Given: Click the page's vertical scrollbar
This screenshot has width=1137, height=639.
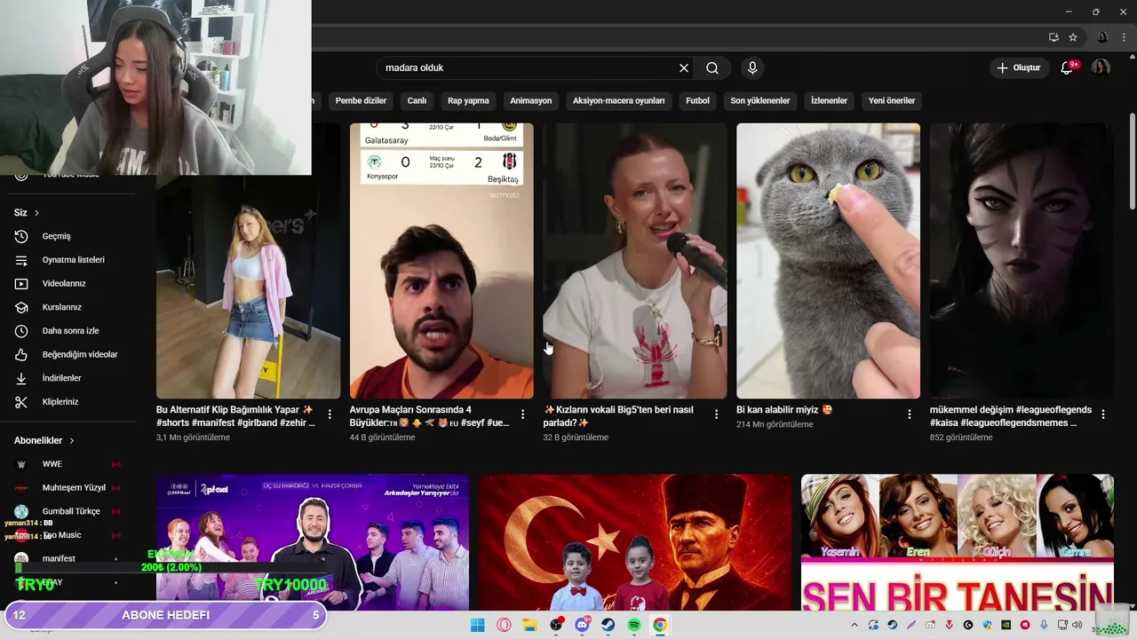Looking at the screenshot, I should [x=1131, y=162].
